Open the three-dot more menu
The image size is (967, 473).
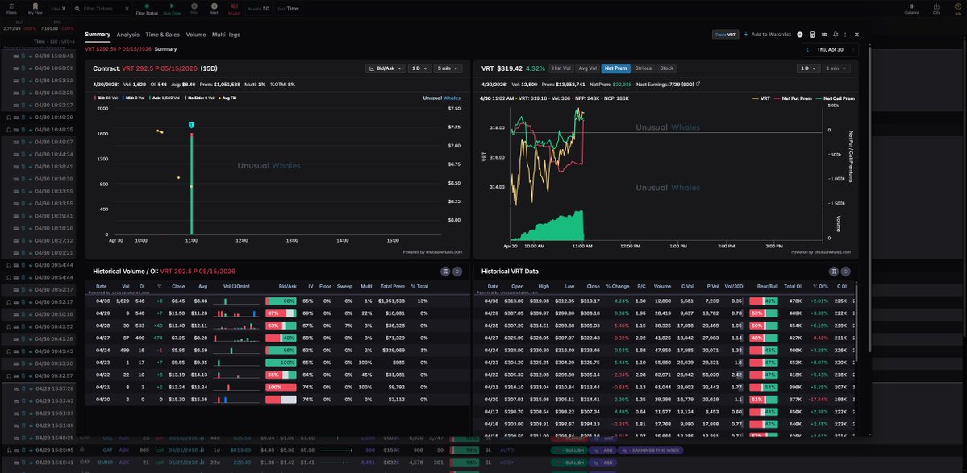(x=845, y=35)
